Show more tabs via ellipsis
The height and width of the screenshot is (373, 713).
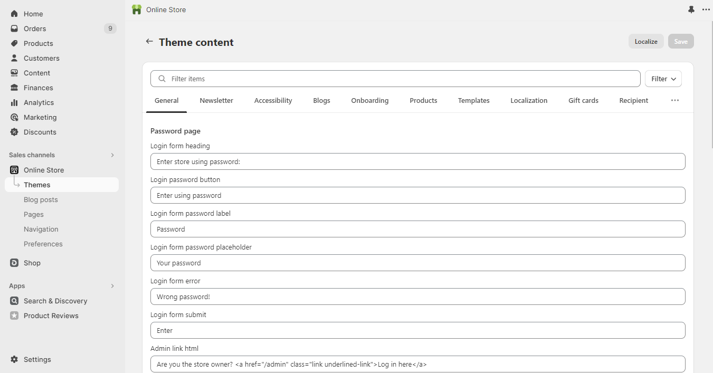click(674, 100)
